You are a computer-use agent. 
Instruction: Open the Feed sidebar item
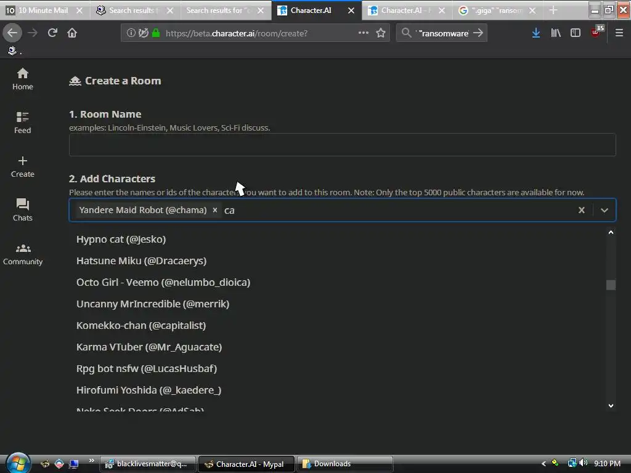click(x=23, y=123)
